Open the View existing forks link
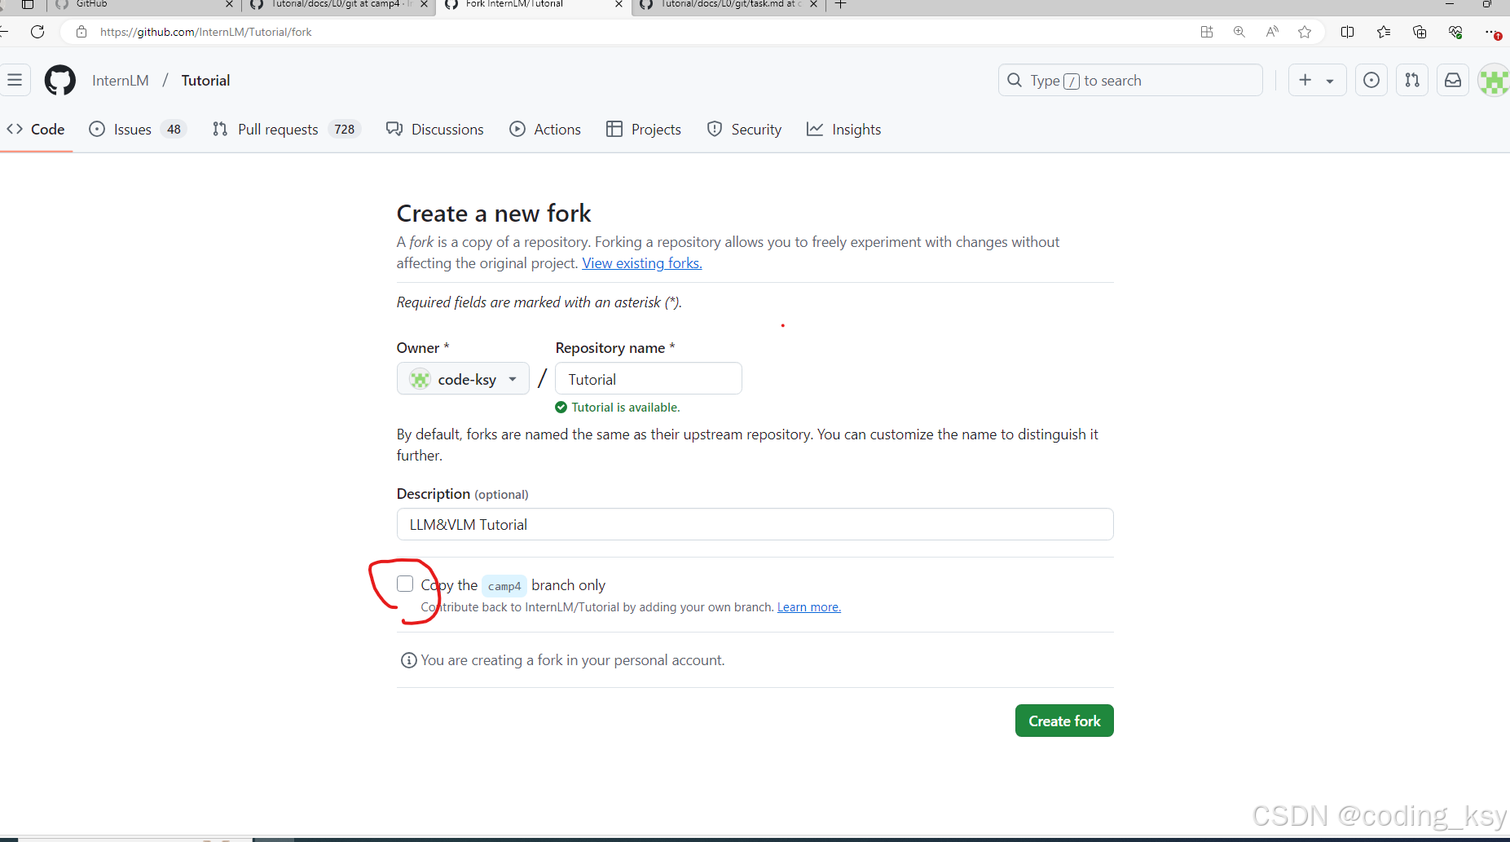Viewport: 1510px width, 842px height. click(x=642, y=263)
